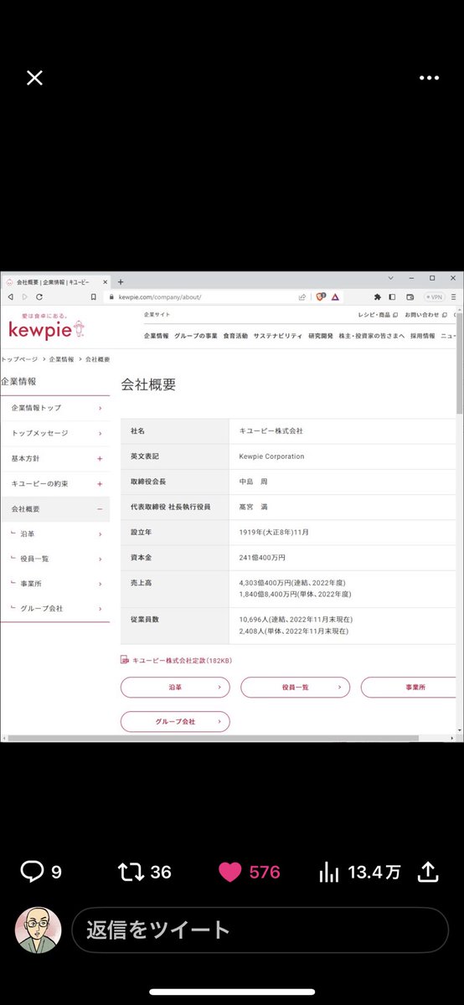This screenshot has height=1005, width=464.
Task: Click the share page icon in the address bar
Action: (x=302, y=296)
